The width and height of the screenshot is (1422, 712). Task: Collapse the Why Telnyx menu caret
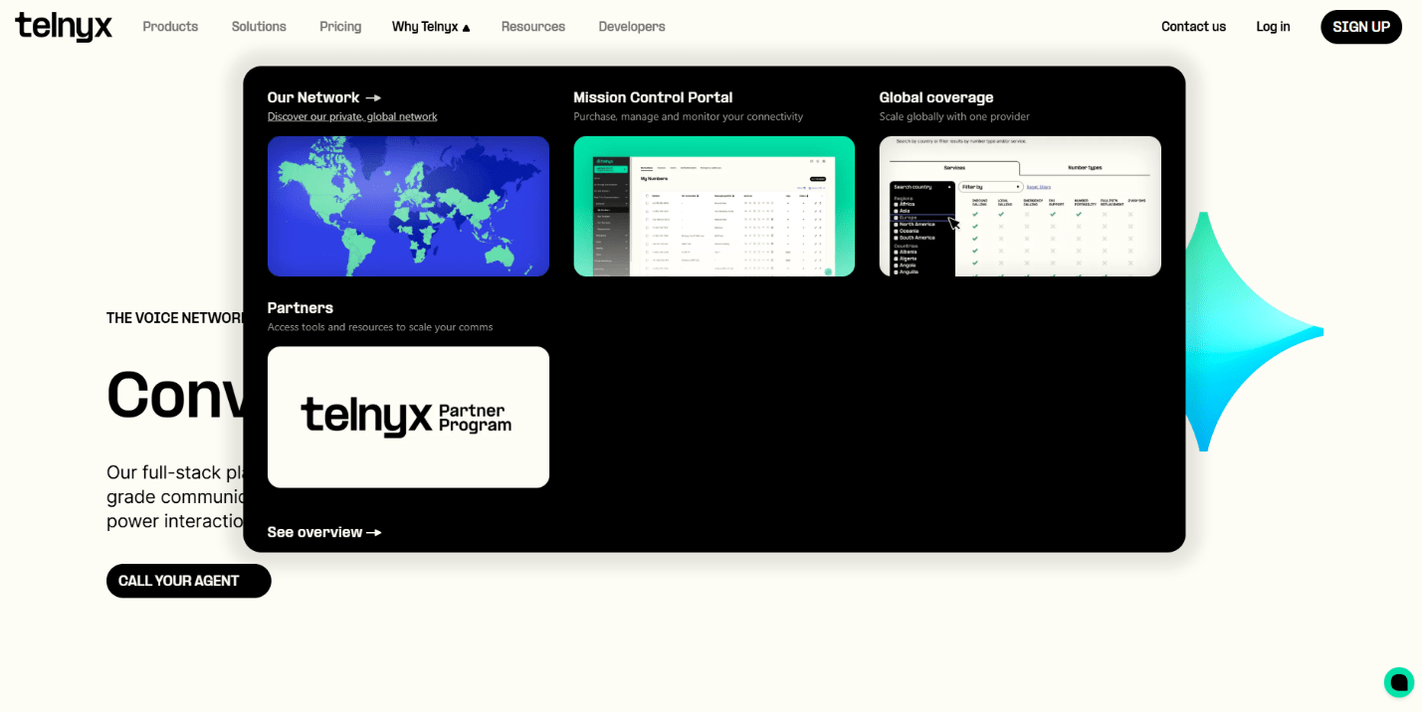tap(466, 28)
